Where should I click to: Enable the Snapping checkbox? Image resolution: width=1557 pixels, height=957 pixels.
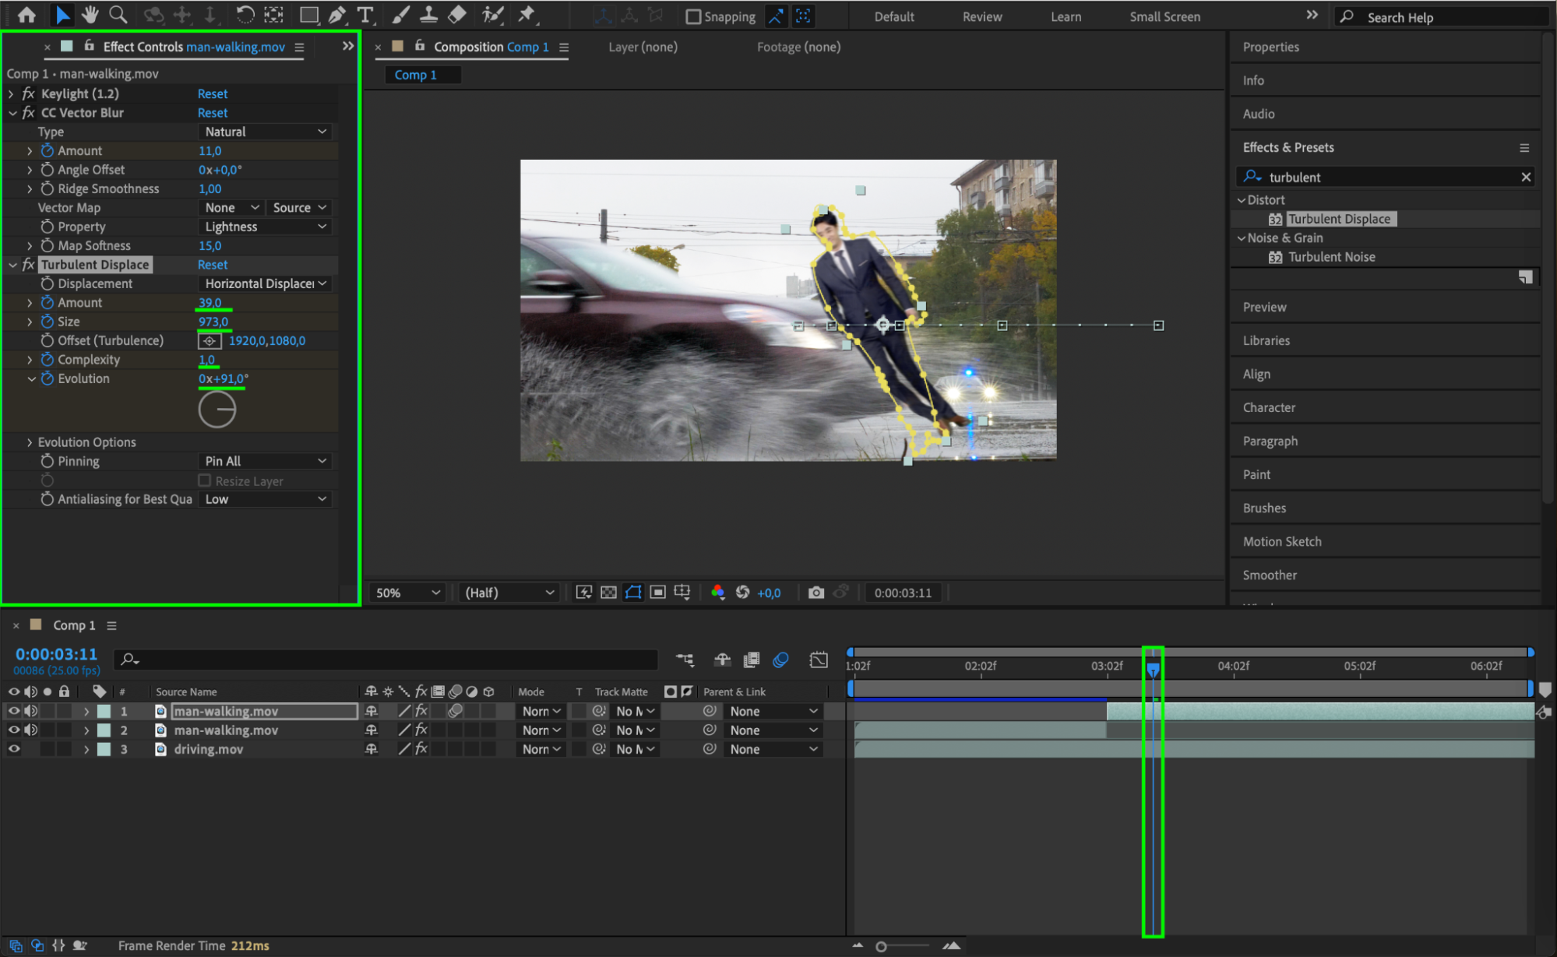point(693,16)
